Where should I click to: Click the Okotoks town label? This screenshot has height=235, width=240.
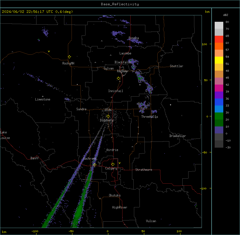pyautogui.click(x=115, y=195)
